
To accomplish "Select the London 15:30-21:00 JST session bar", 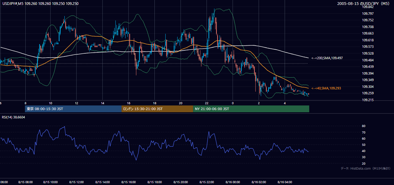I will tap(157, 109).
